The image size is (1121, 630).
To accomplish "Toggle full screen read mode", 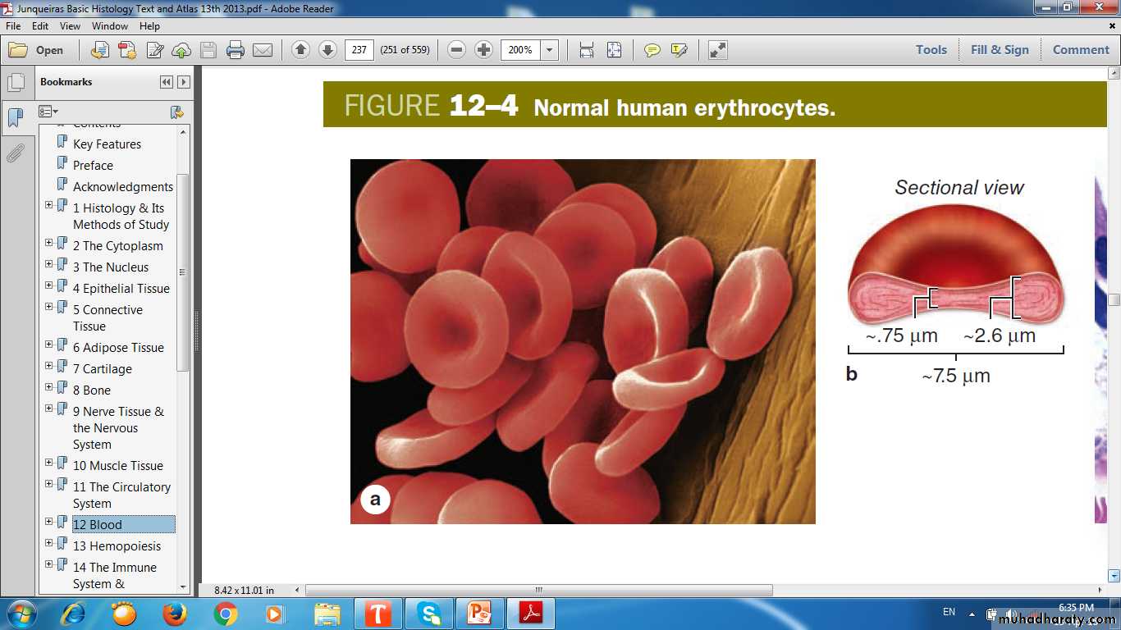I will (718, 50).
